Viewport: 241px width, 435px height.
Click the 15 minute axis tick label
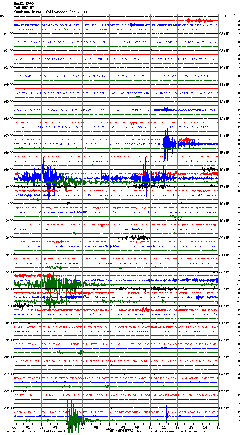point(218,427)
